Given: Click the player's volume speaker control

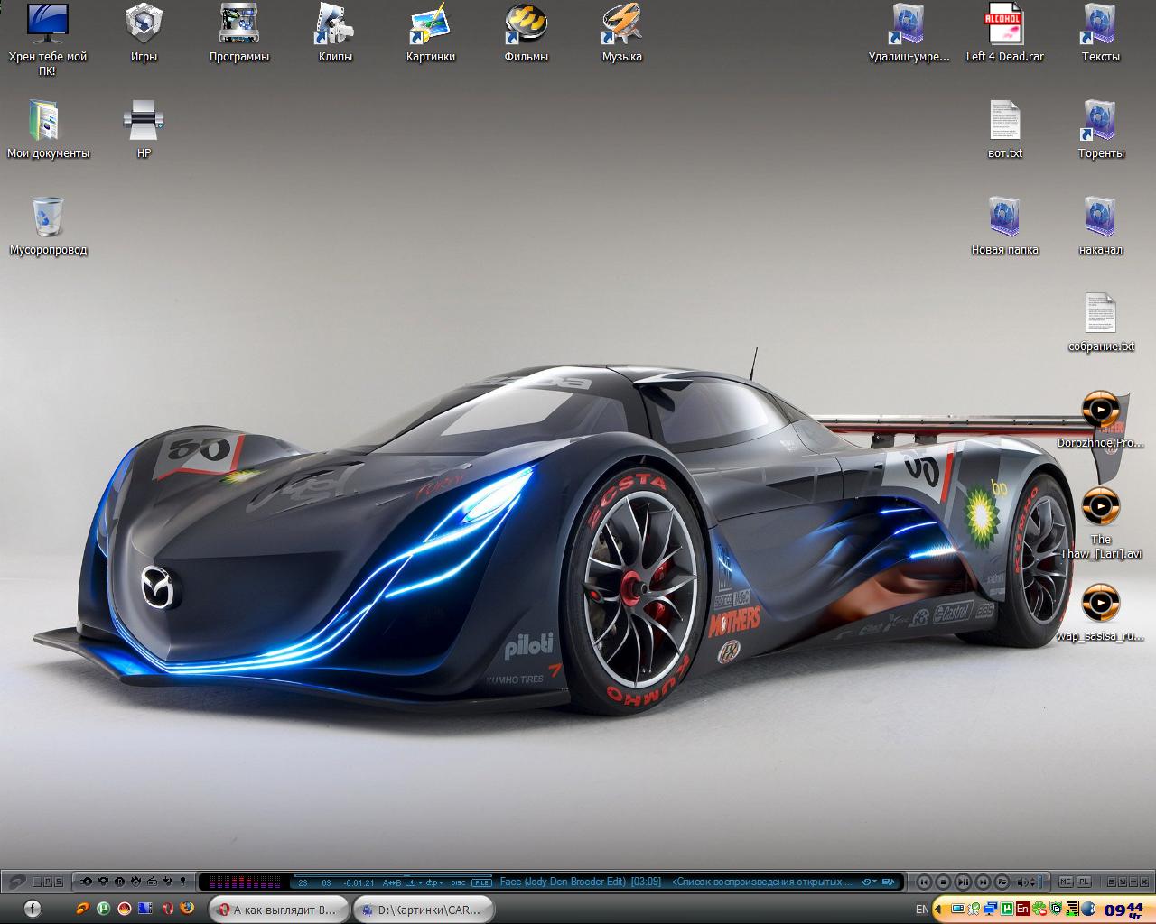Looking at the screenshot, I should (1023, 882).
